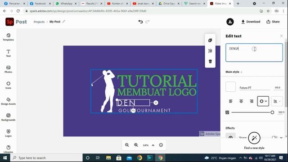The width and height of the screenshot is (288, 162).
Task: Open a new browser tab
Action: [x=238, y=4]
